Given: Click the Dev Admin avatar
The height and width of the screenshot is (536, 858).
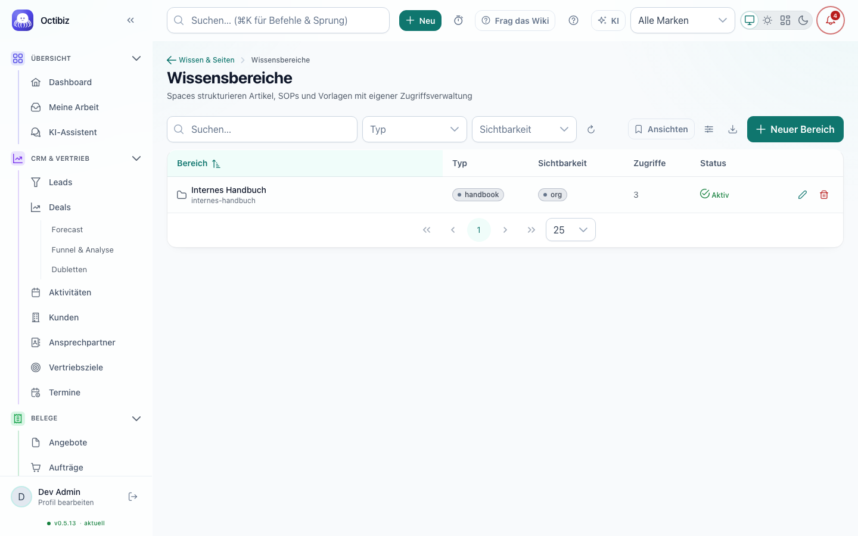Looking at the screenshot, I should tap(21, 497).
